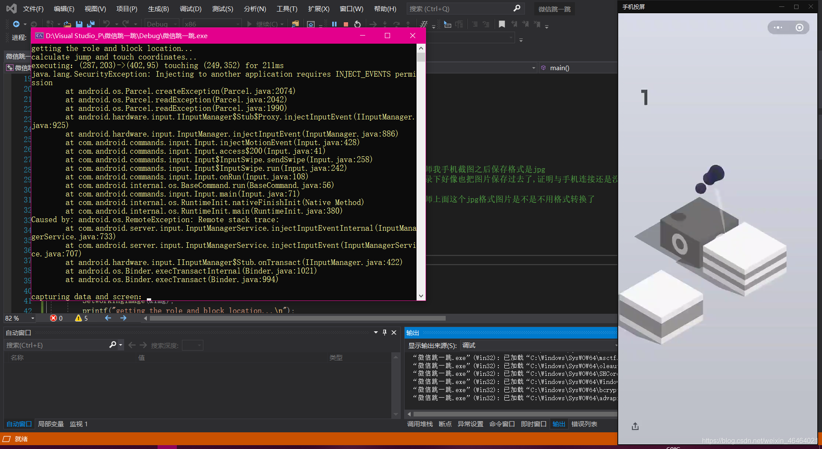The height and width of the screenshot is (449, 822).
Task: Click the editor horizontal scrollbar thumb
Action: click(x=298, y=318)
